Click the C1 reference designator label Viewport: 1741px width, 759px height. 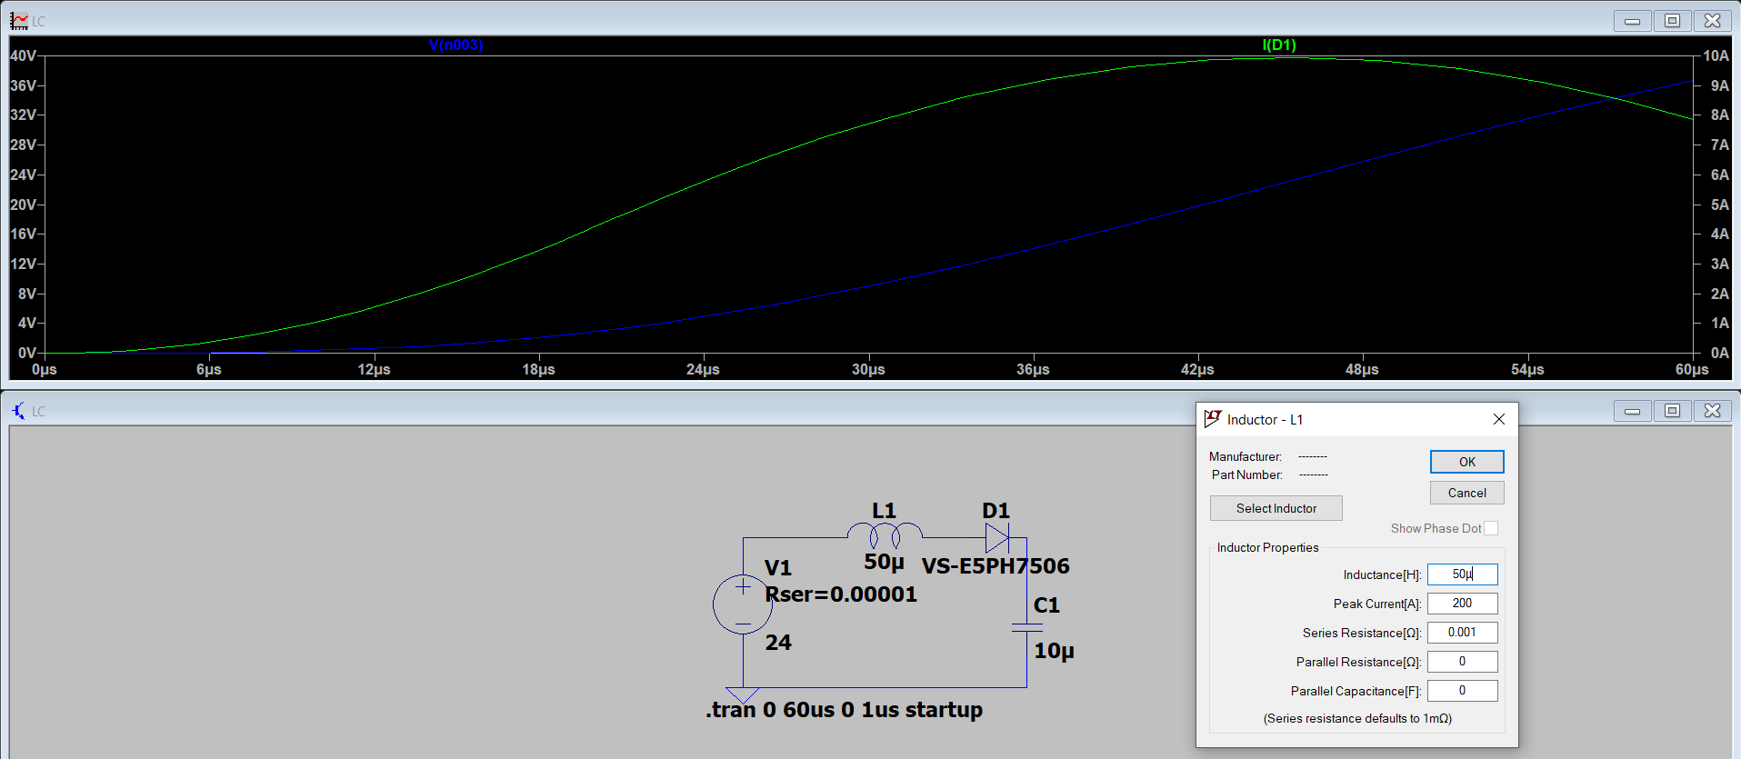pyautogui.click(x=1046, y=605)
